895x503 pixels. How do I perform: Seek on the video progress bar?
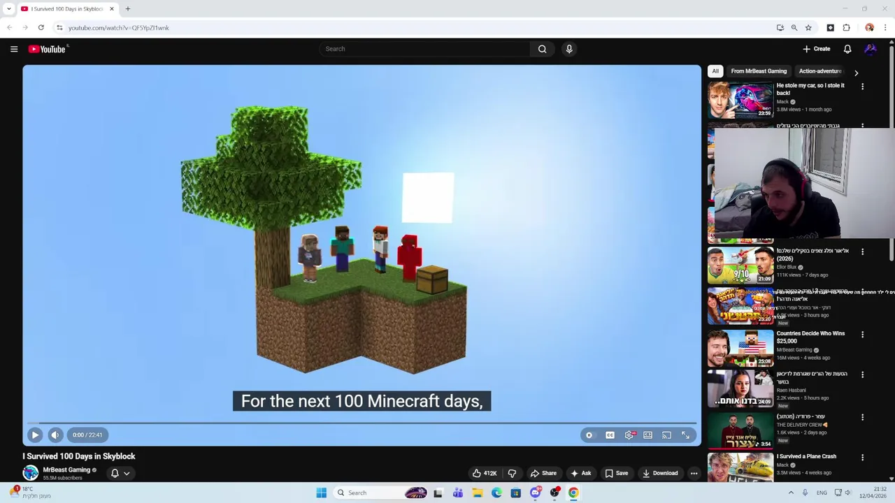[361, 423]
